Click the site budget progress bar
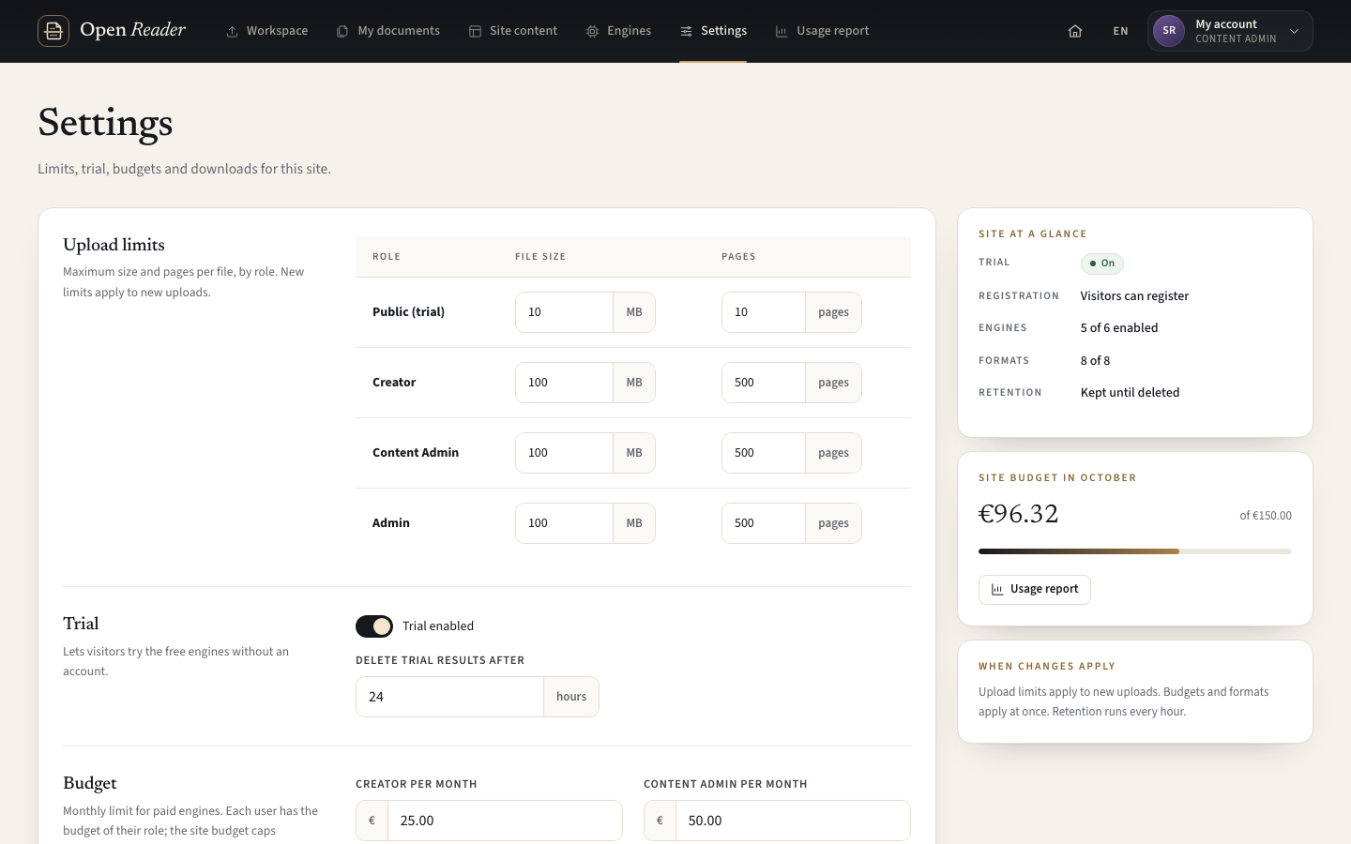Image resolution: width=1351 pixels, height=844 pixels. [1135, 551]
